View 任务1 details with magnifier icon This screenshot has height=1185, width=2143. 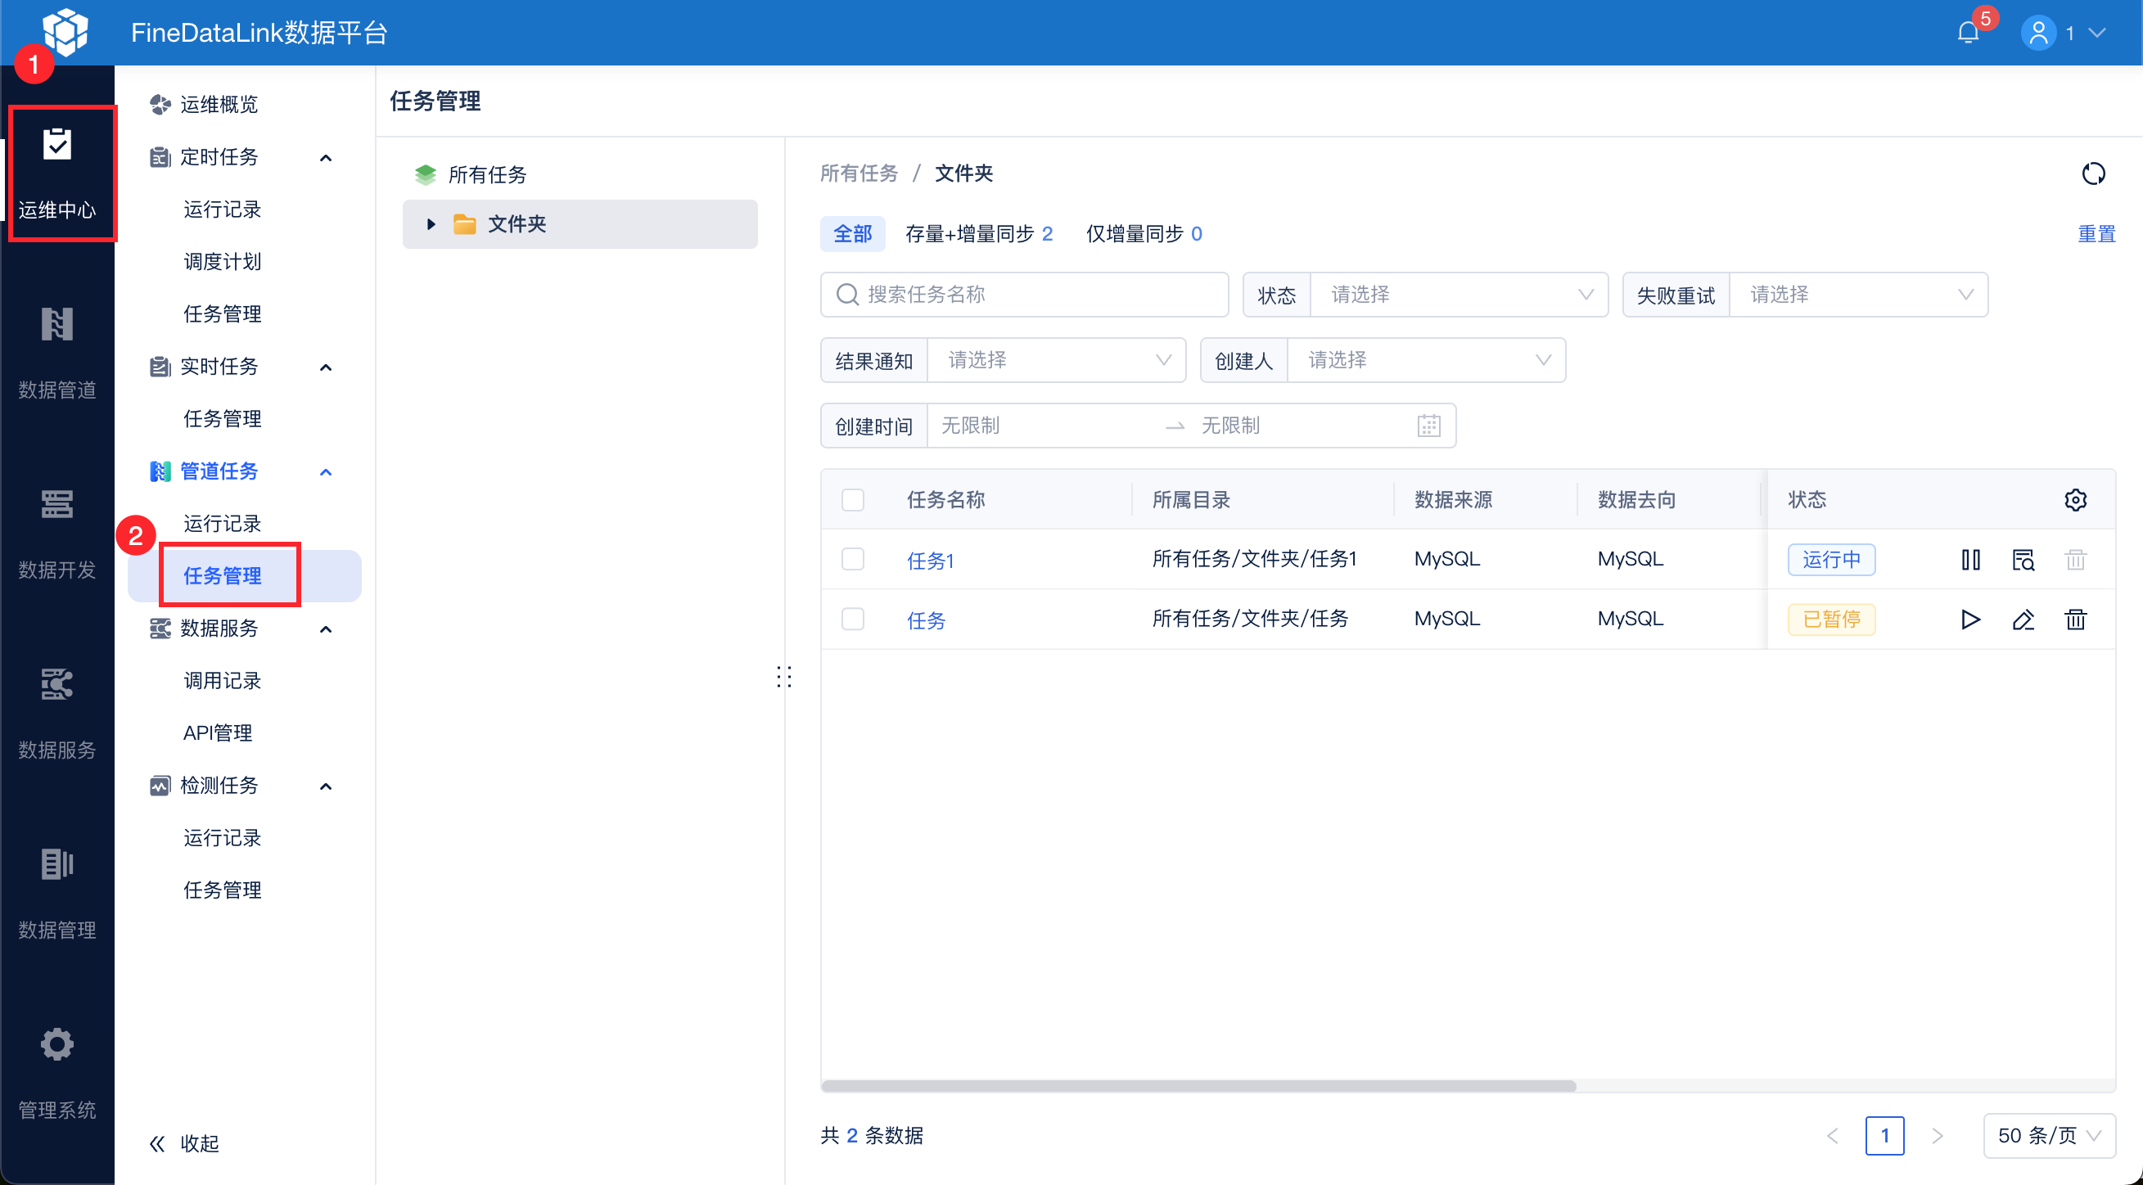pos(2023,560)
